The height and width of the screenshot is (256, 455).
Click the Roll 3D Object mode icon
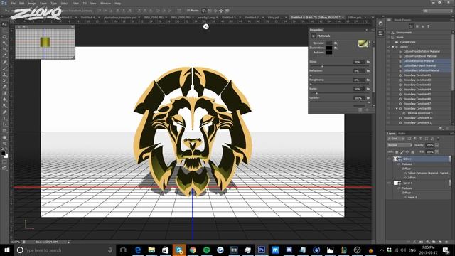coord(210,11)
